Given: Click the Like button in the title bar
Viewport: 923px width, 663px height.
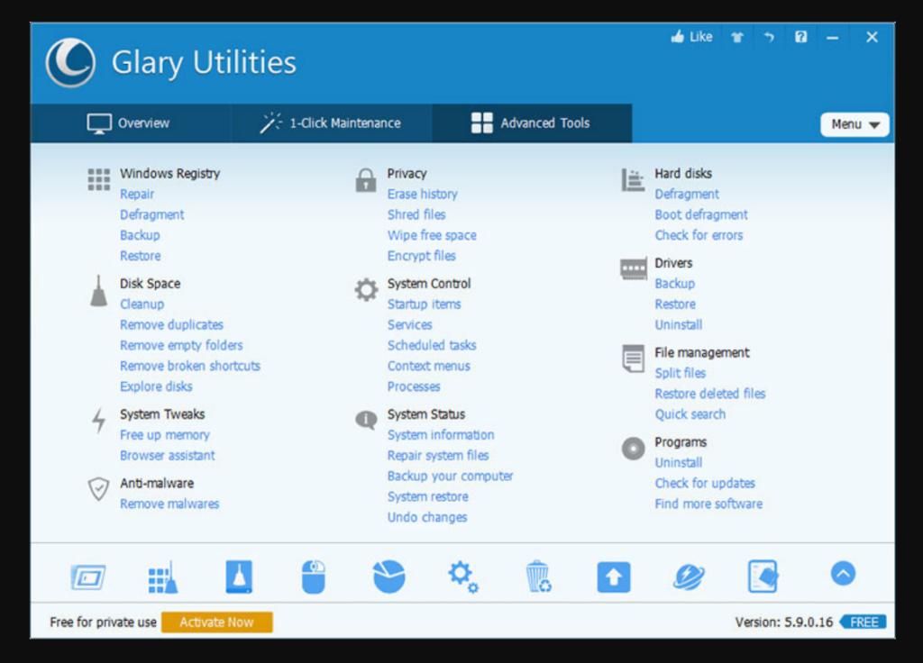Looking at the screenshot, I should point(690,36).
